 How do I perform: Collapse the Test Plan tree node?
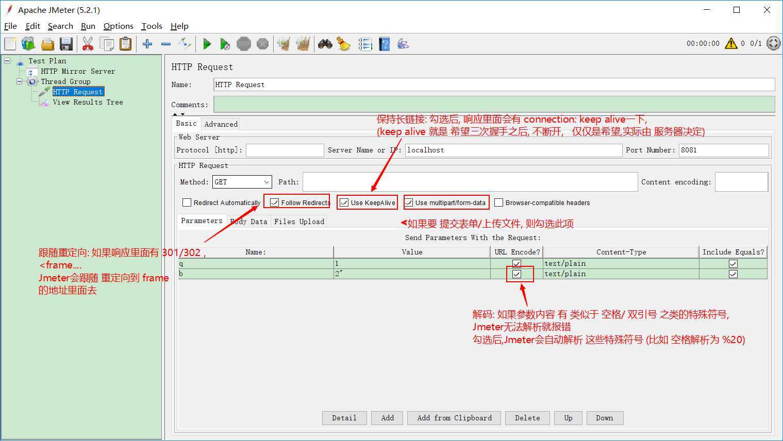(7, 61)
